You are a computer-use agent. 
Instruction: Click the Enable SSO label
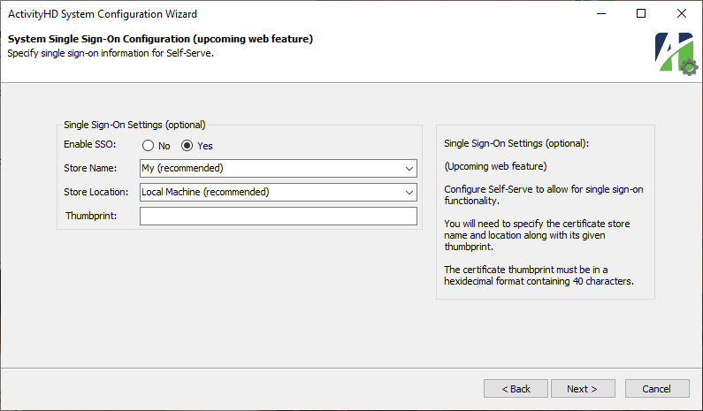[x=89, y=144]
